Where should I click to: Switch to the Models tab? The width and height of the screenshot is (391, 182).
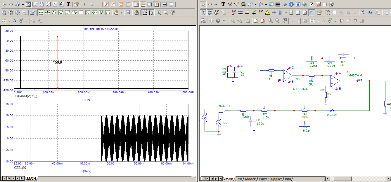[250, 179]
